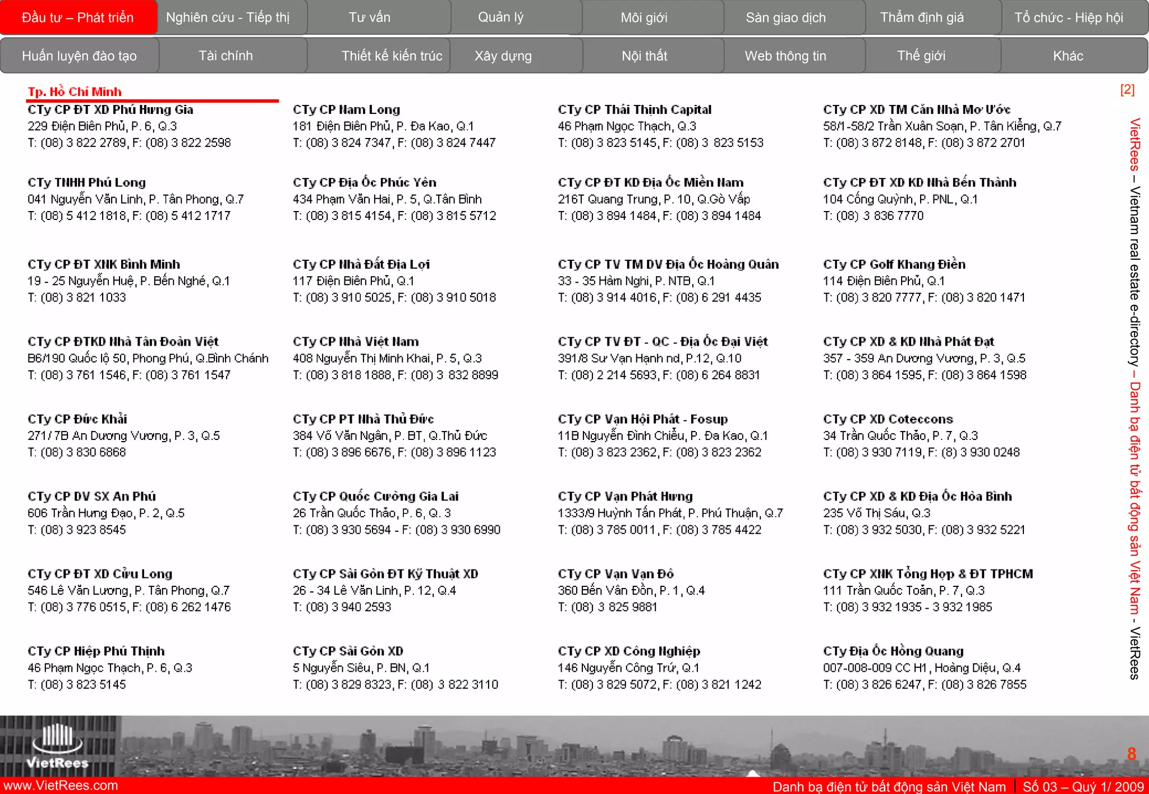This screenshot has width=1149, height=794.
Task: Click the Tp. Hồ Chí Minh heading
Action: (x=75, y=91)
